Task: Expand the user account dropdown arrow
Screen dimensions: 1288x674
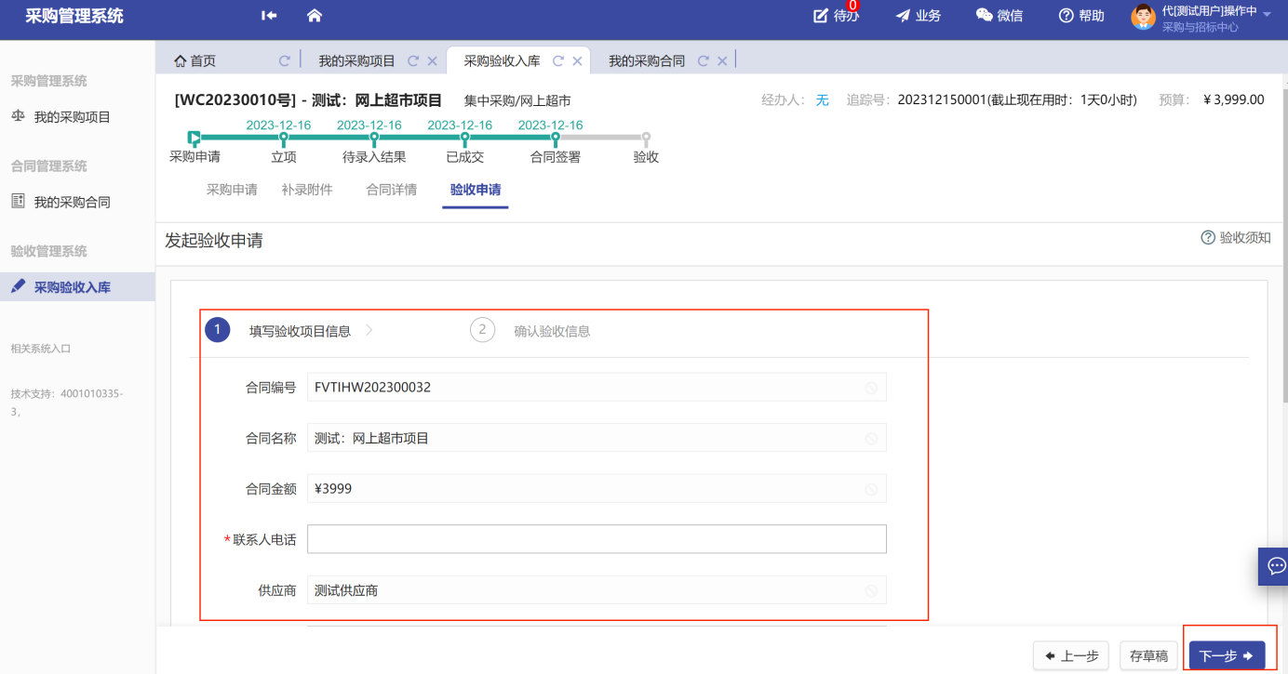Action: click(x=1267, y=14)
